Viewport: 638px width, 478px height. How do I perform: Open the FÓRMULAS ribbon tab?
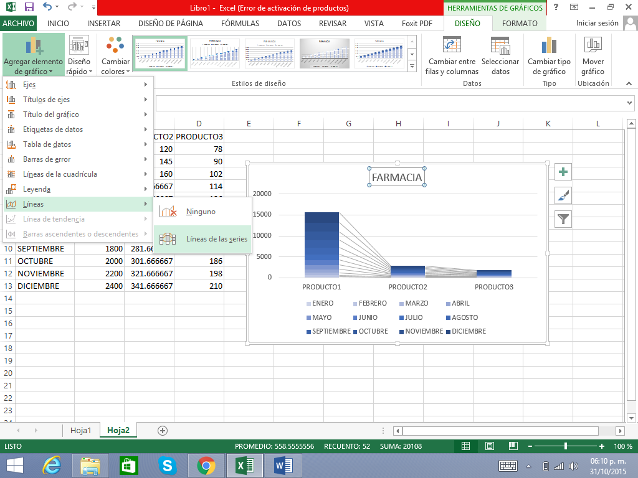click(240, 24)
